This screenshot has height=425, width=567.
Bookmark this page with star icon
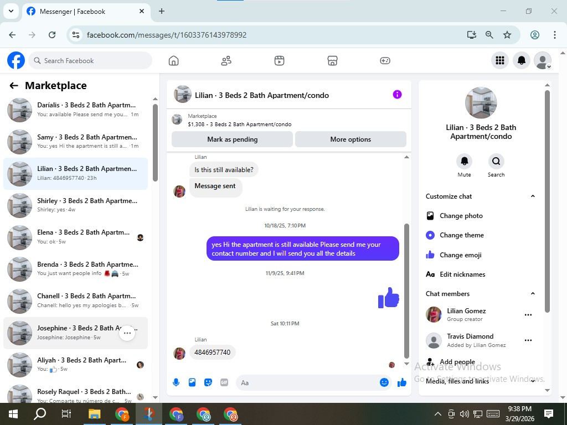[507, 35]
